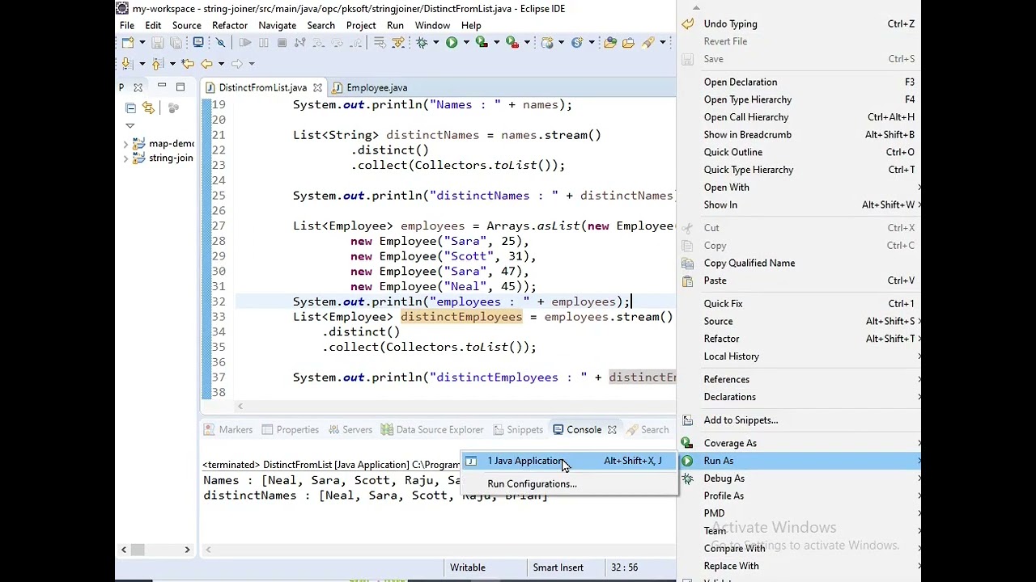Click the Save All toolbar icon
The height and width of the screenshot is (582, 1036).
tap(176, 42)
